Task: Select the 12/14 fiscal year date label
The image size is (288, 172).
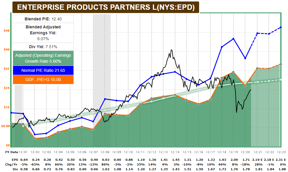Action: pos(175,152)
